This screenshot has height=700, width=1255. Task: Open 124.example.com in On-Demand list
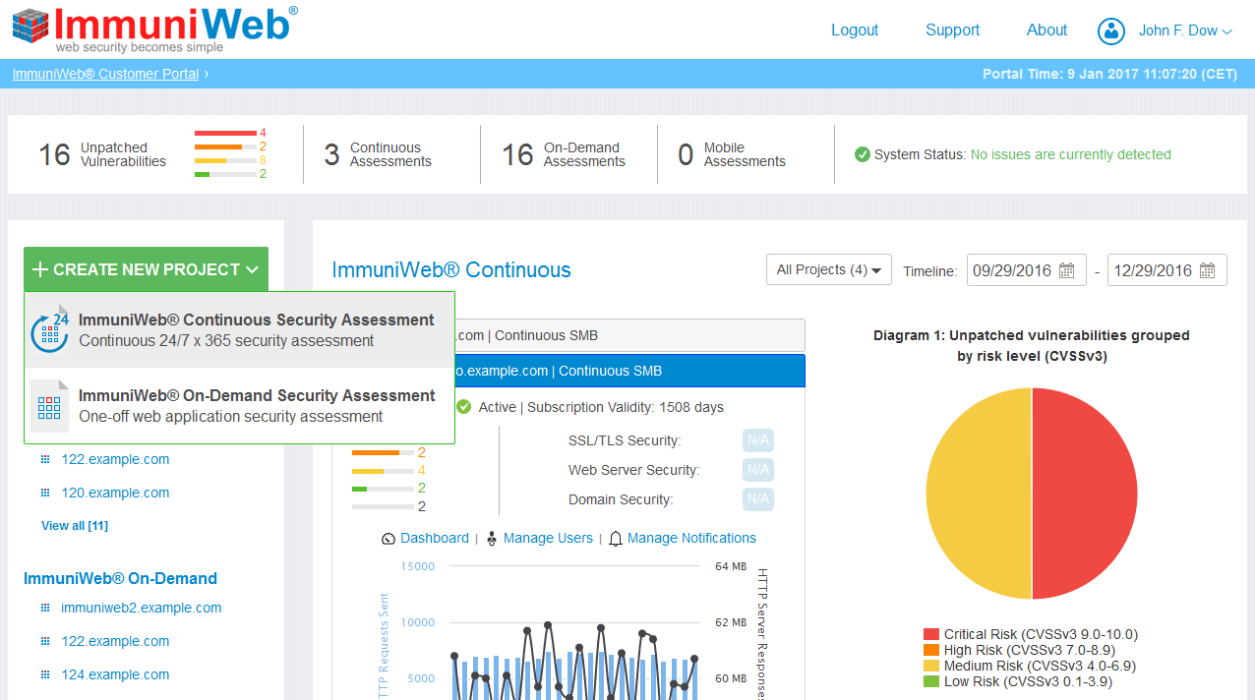point(115,674)
